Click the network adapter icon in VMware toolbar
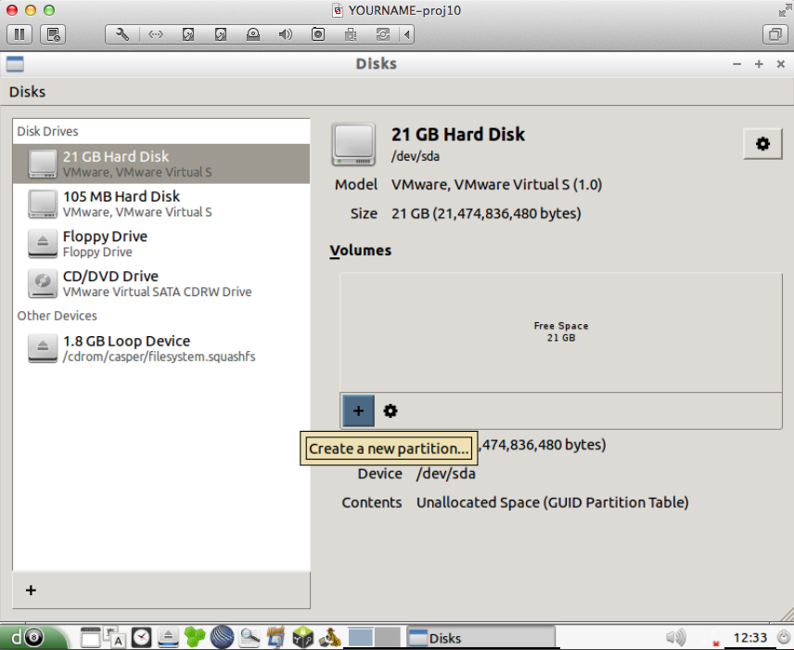794x650 pixels. tap(156, 34)
